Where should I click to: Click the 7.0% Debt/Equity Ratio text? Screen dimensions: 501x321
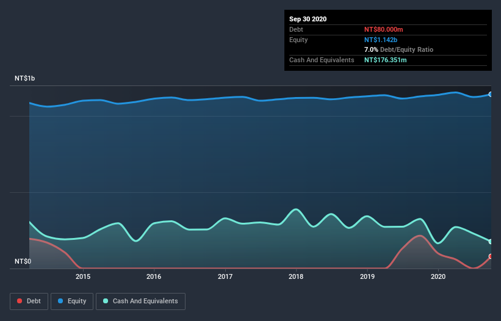(398, 49)
